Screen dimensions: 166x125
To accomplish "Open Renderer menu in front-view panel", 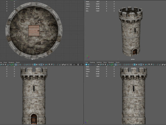I will tap(11, 62).
